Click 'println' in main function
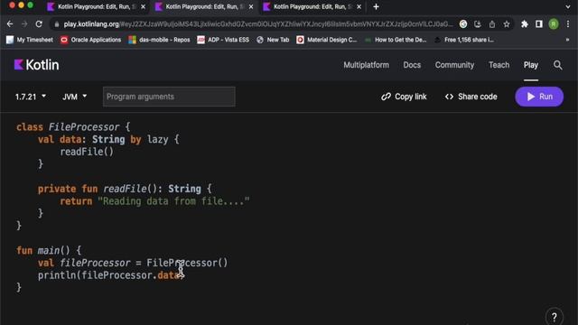Screen dimensions: 578x325 point(57,275)
